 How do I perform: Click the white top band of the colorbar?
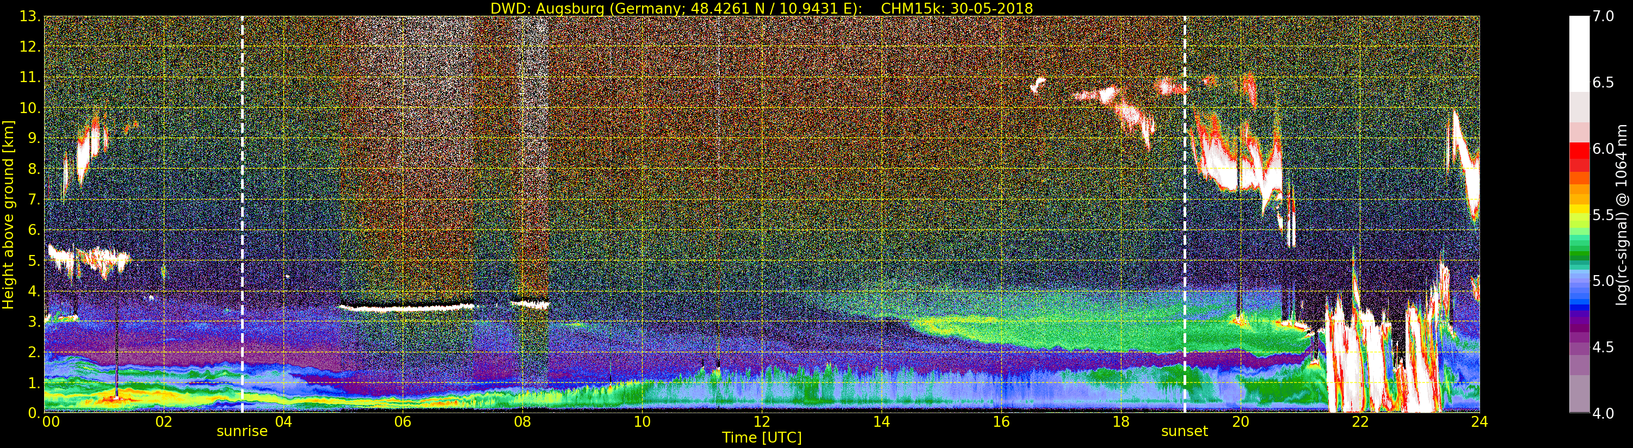1579,54
